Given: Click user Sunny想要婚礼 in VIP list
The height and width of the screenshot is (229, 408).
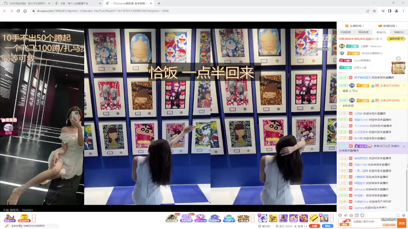Looking at the screenshot, I should [x=362, y=60].
